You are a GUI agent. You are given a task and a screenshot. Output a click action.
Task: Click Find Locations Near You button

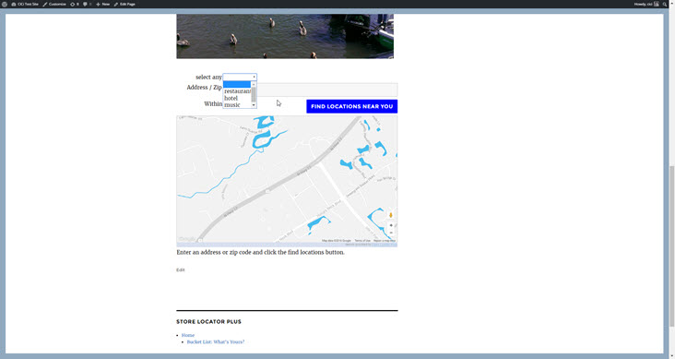351,106
